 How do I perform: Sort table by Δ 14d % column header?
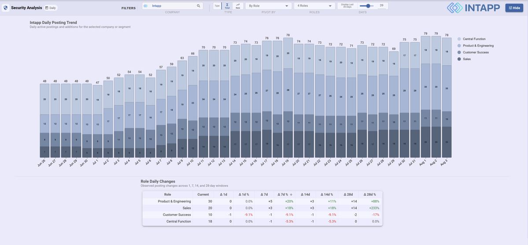tap(326, 194)
